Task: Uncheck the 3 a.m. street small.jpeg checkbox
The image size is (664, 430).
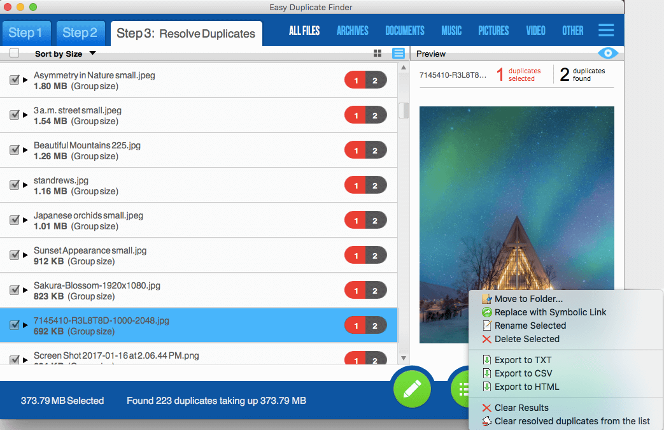Action: click(15, 115)
